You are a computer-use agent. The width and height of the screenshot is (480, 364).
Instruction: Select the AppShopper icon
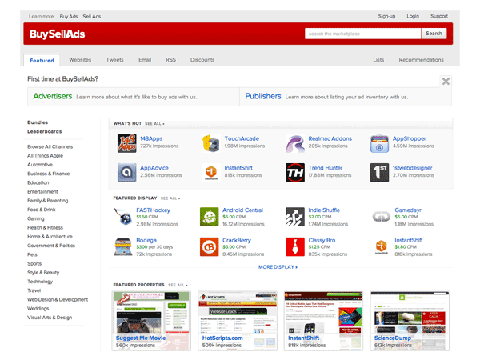[x=380, y=143]
